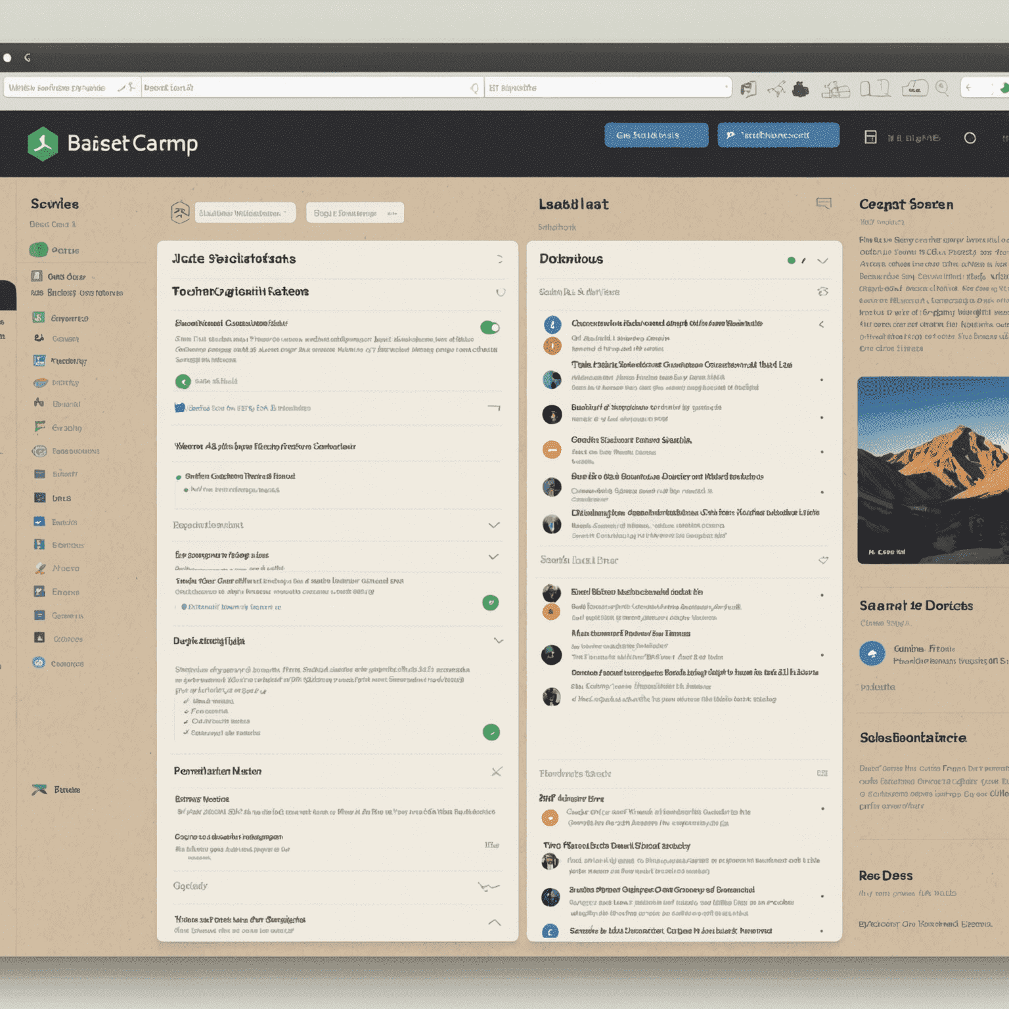Select the green pill 'Patrts' item atop sidebar

(x=55, y=250)
